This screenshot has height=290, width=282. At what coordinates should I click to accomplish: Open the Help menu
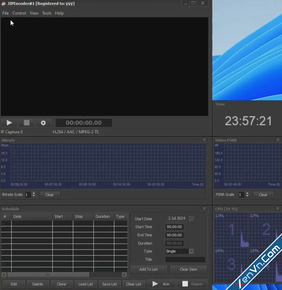[x=59, y=13]
